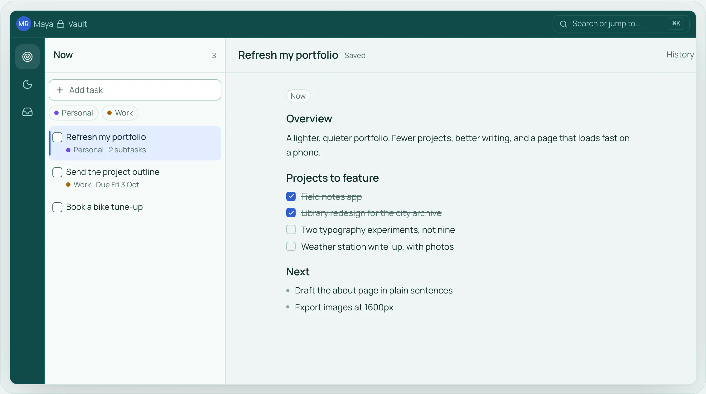Click the Next heading
Screen dimensions: 706x394
pyautogui.click(x=298, y=272)
